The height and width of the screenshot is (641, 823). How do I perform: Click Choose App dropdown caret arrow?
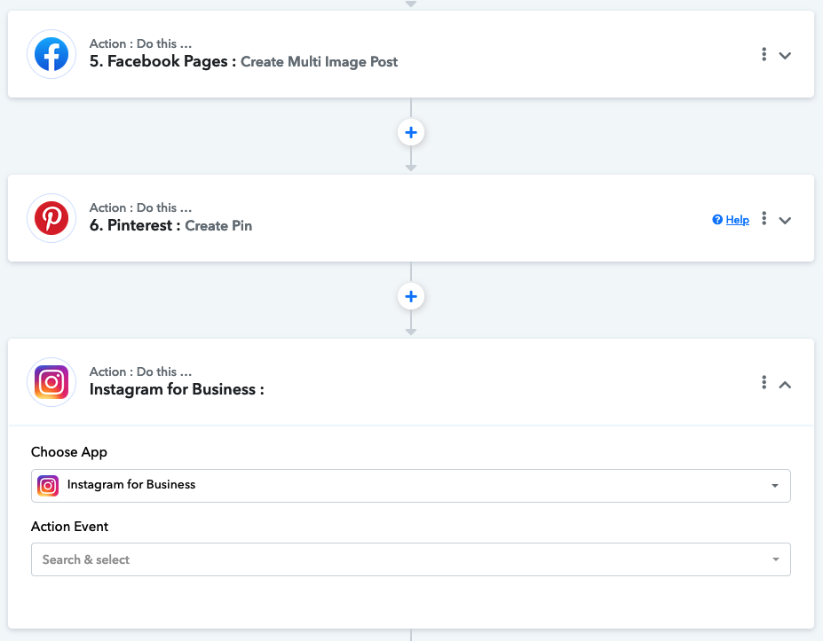775,486
